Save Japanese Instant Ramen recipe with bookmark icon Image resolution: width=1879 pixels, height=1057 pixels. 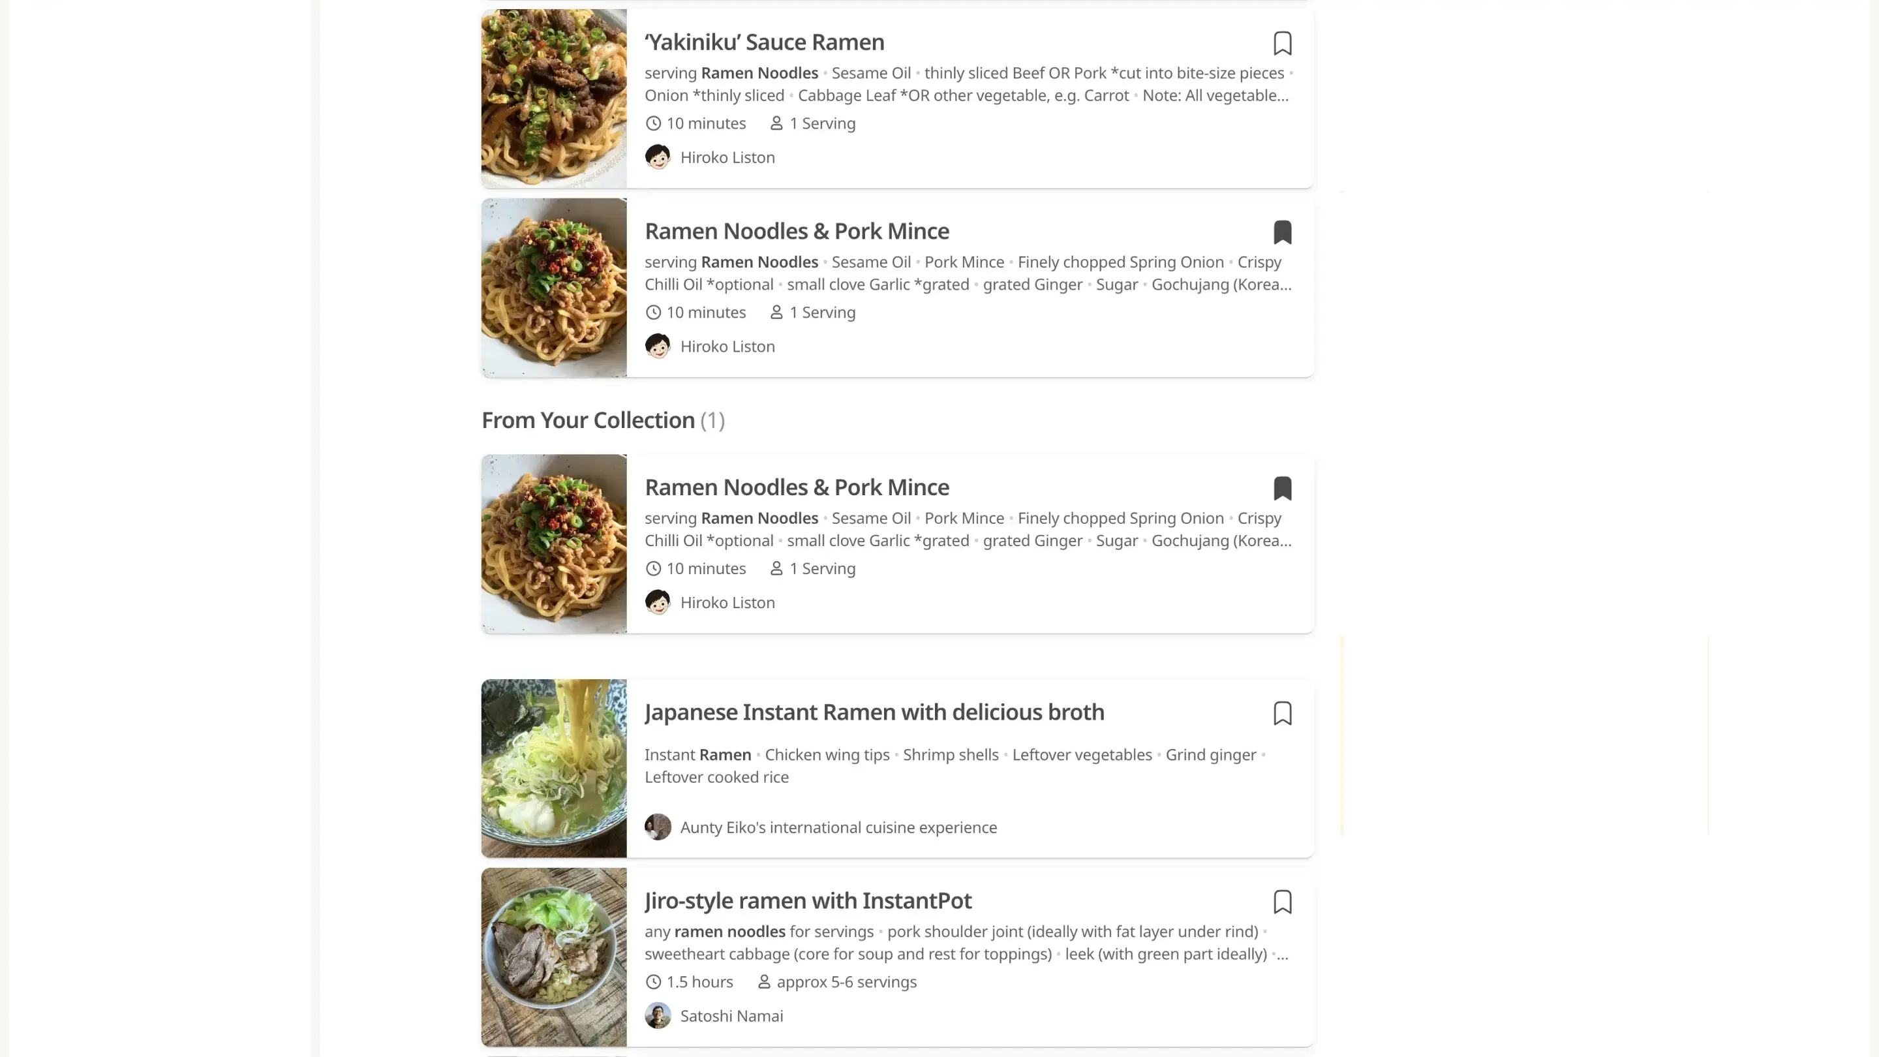pos(1281,713)
